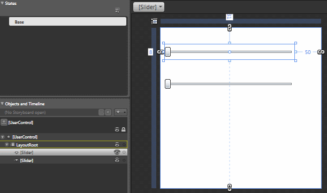Toggle the lock-all padlock icon in the header
Image resolution: width=327 pixels, height=193 pixels.
click(x=124, y=129)
